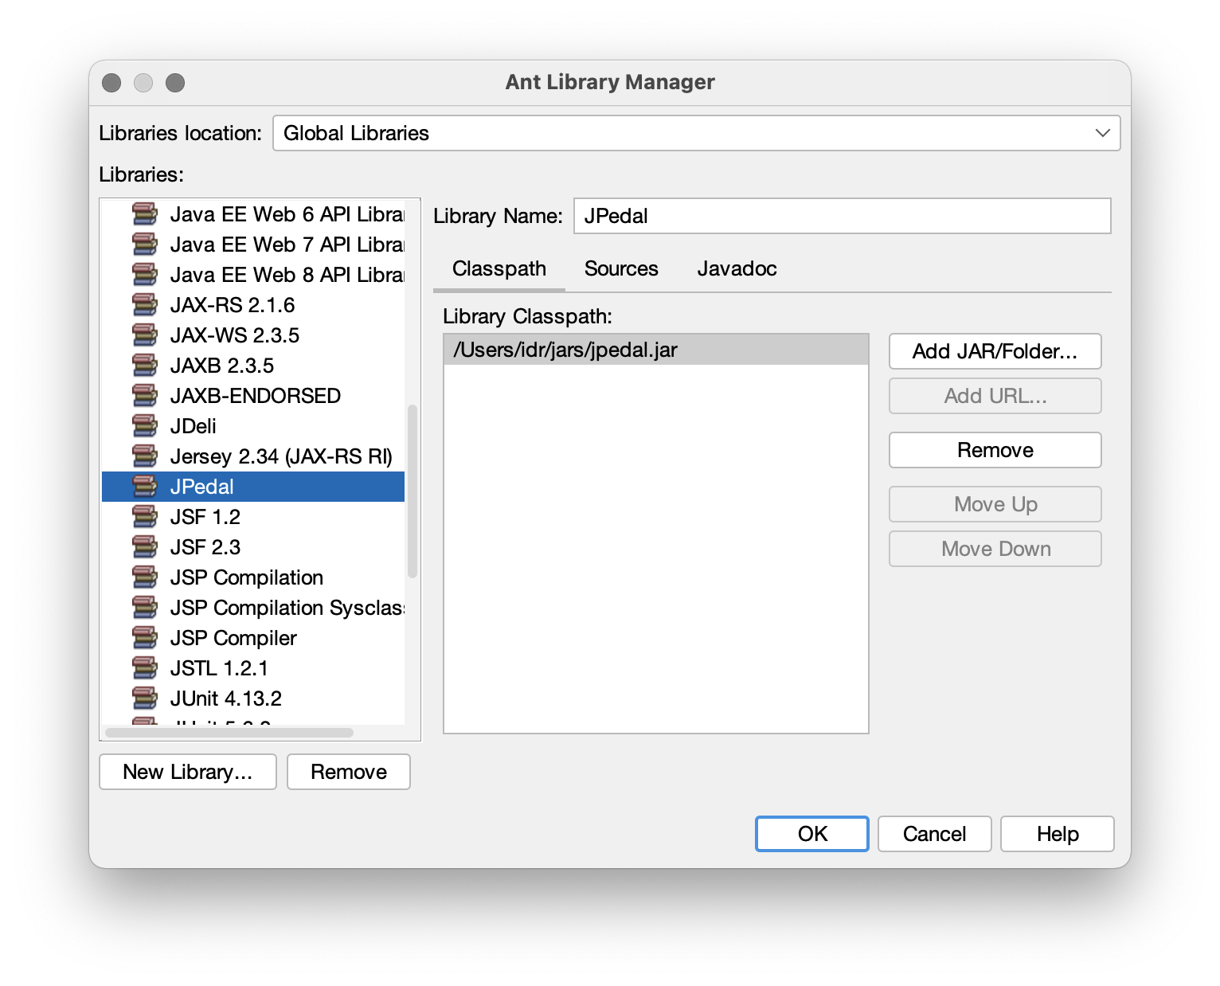Switch to the Javadoc tab
Image resolution: width=1220 pixels, height=986 pixels.
(x=737, y=269)
